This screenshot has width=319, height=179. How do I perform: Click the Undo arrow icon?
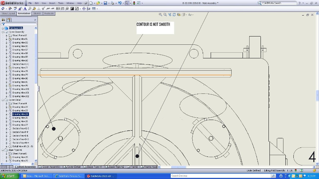pyautogui.click(x=120, y=3)
